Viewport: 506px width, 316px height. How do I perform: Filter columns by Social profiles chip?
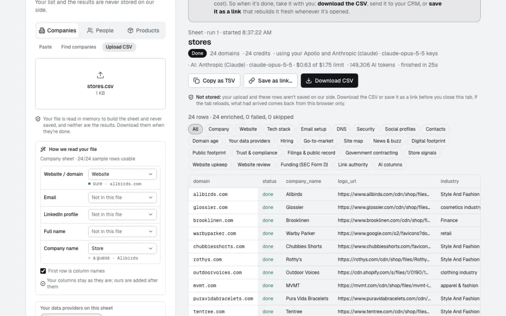coord(400,129)
